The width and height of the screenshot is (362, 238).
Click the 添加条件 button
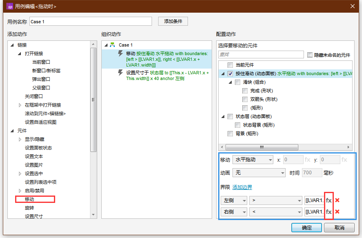pos(173,21)
